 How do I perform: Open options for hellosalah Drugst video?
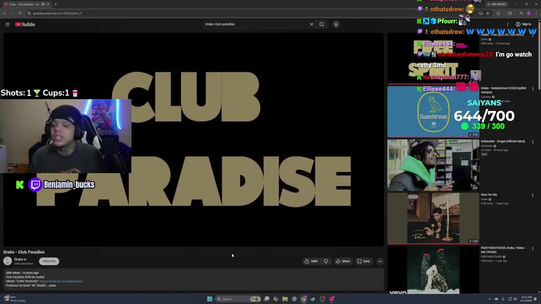(x=533, y=142)
